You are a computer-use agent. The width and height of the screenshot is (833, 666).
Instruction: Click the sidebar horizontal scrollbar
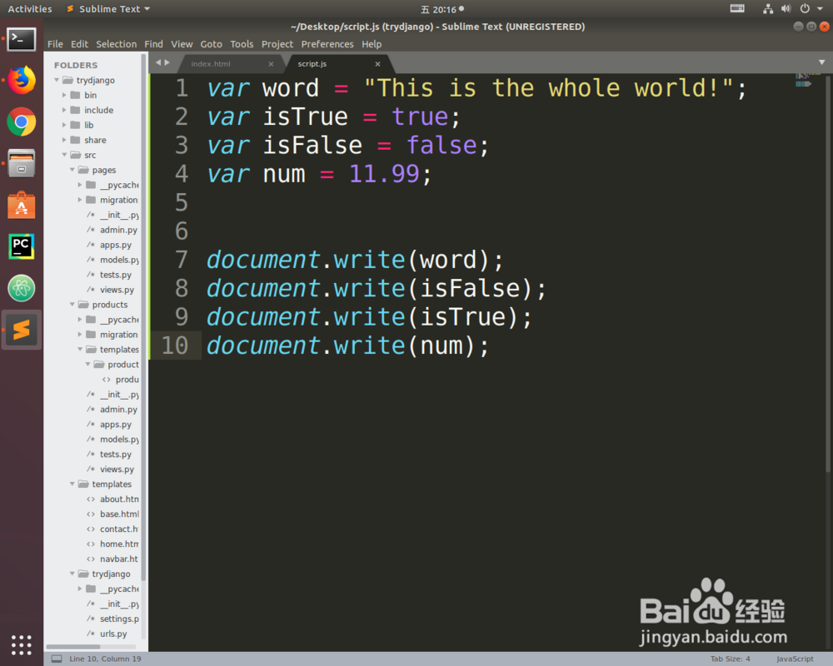[x=72, y=646]
